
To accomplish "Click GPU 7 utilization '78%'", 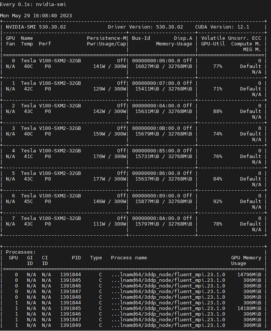I will pos(218,224).
